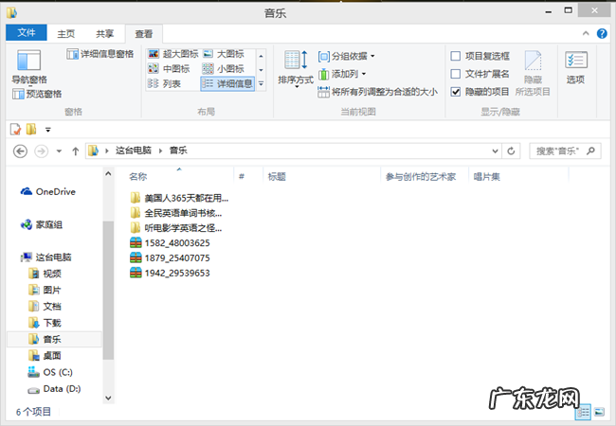Open 图片 folder in navigation pane

pos(45,290)
